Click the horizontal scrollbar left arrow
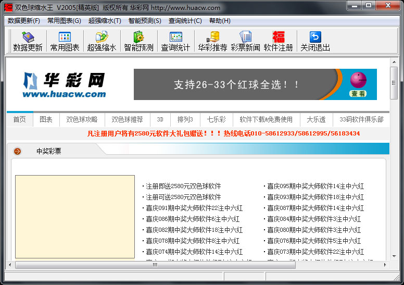This screenshot has height=285, width=404. coord(10,265)
